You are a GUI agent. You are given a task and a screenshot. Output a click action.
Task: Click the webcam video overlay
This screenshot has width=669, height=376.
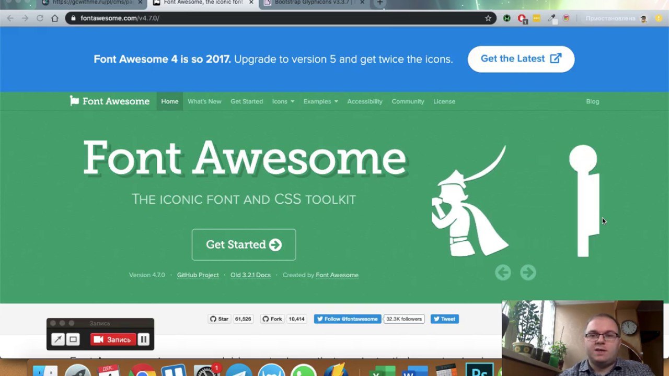point(583,338)
